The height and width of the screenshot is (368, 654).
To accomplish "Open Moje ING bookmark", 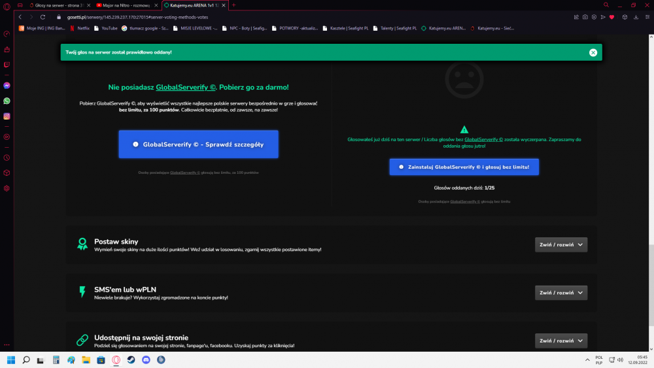I will coord(42,28).
